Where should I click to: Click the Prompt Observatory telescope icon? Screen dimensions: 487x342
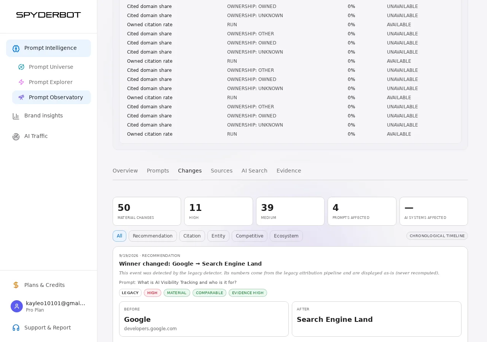pyautogui.click(x=21, y=97)
